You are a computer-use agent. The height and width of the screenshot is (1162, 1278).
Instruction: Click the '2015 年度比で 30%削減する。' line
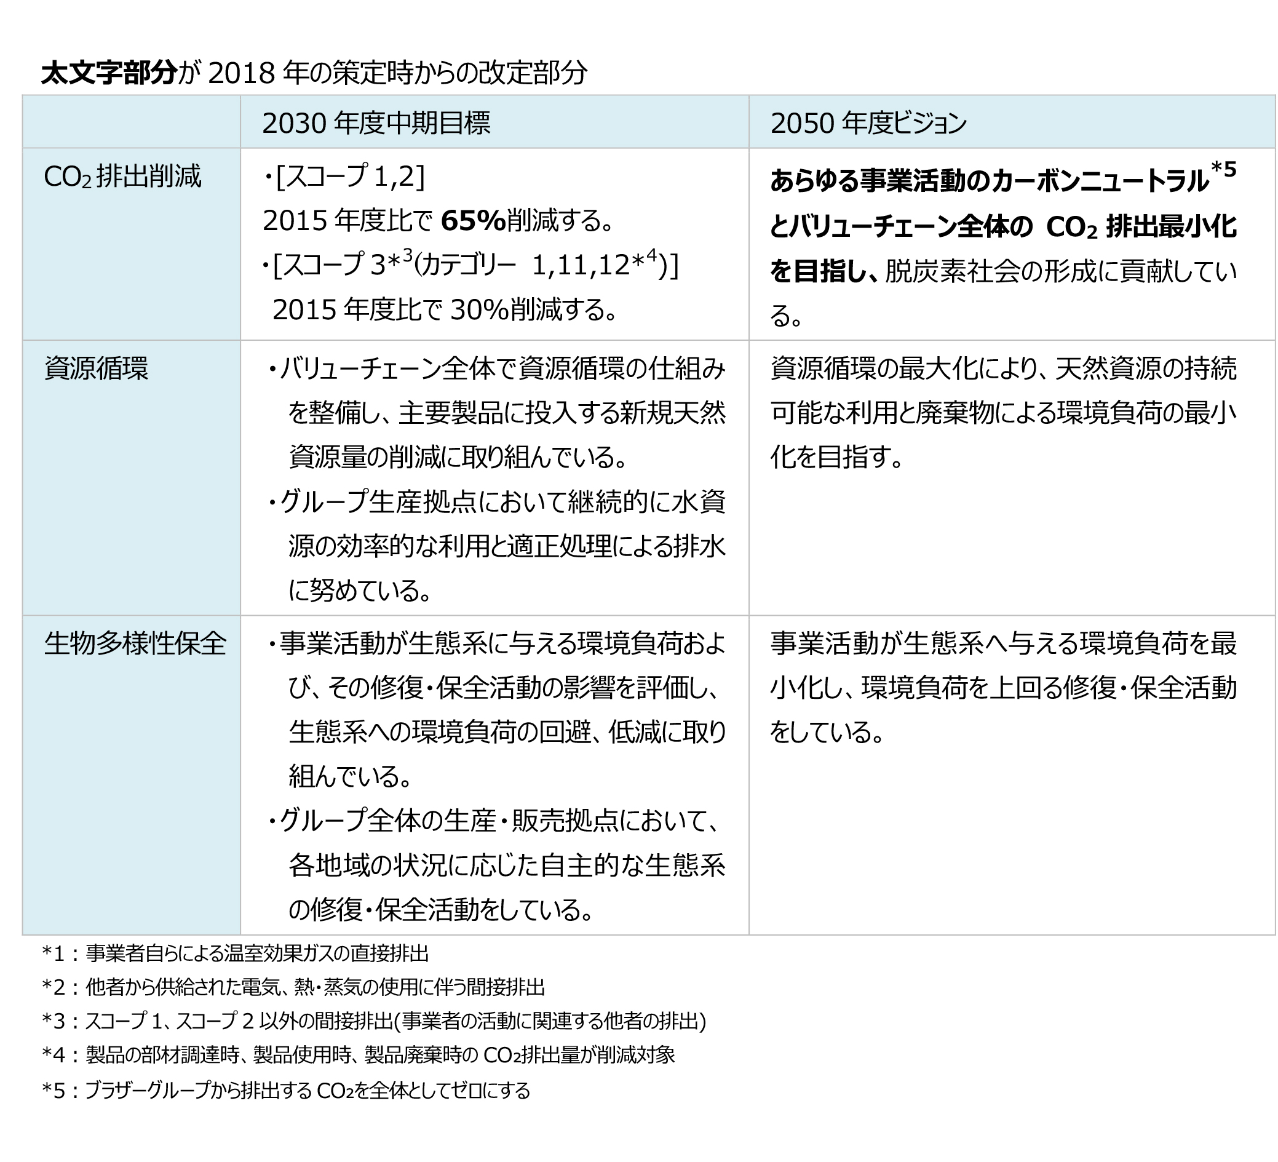click(445, 309)
